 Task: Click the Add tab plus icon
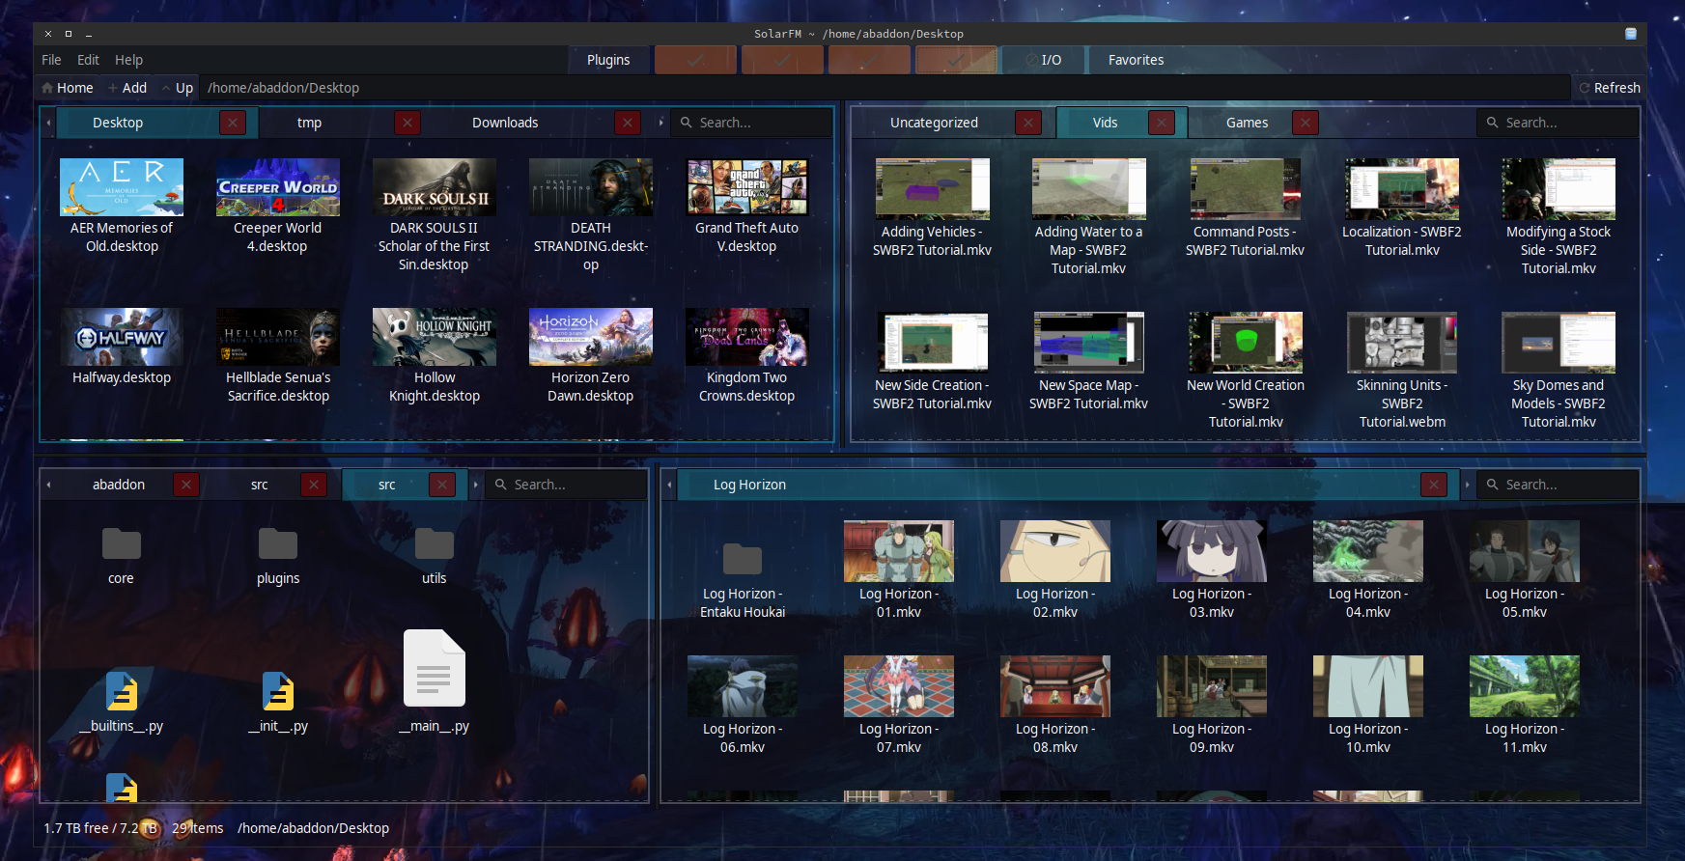pos(113,88)
